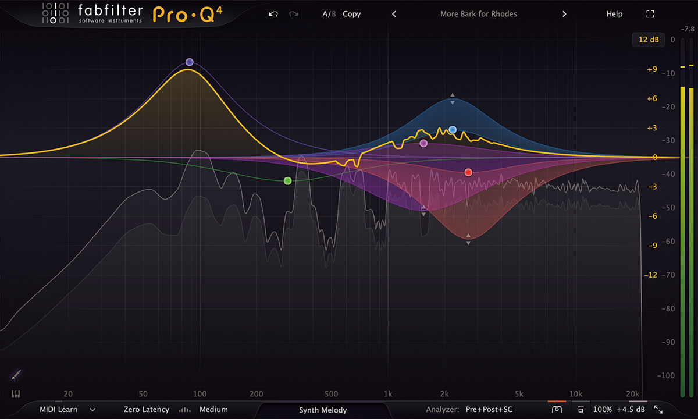
Task: Adjust the +4.5 dB output gain
Action: pos(631,410)
